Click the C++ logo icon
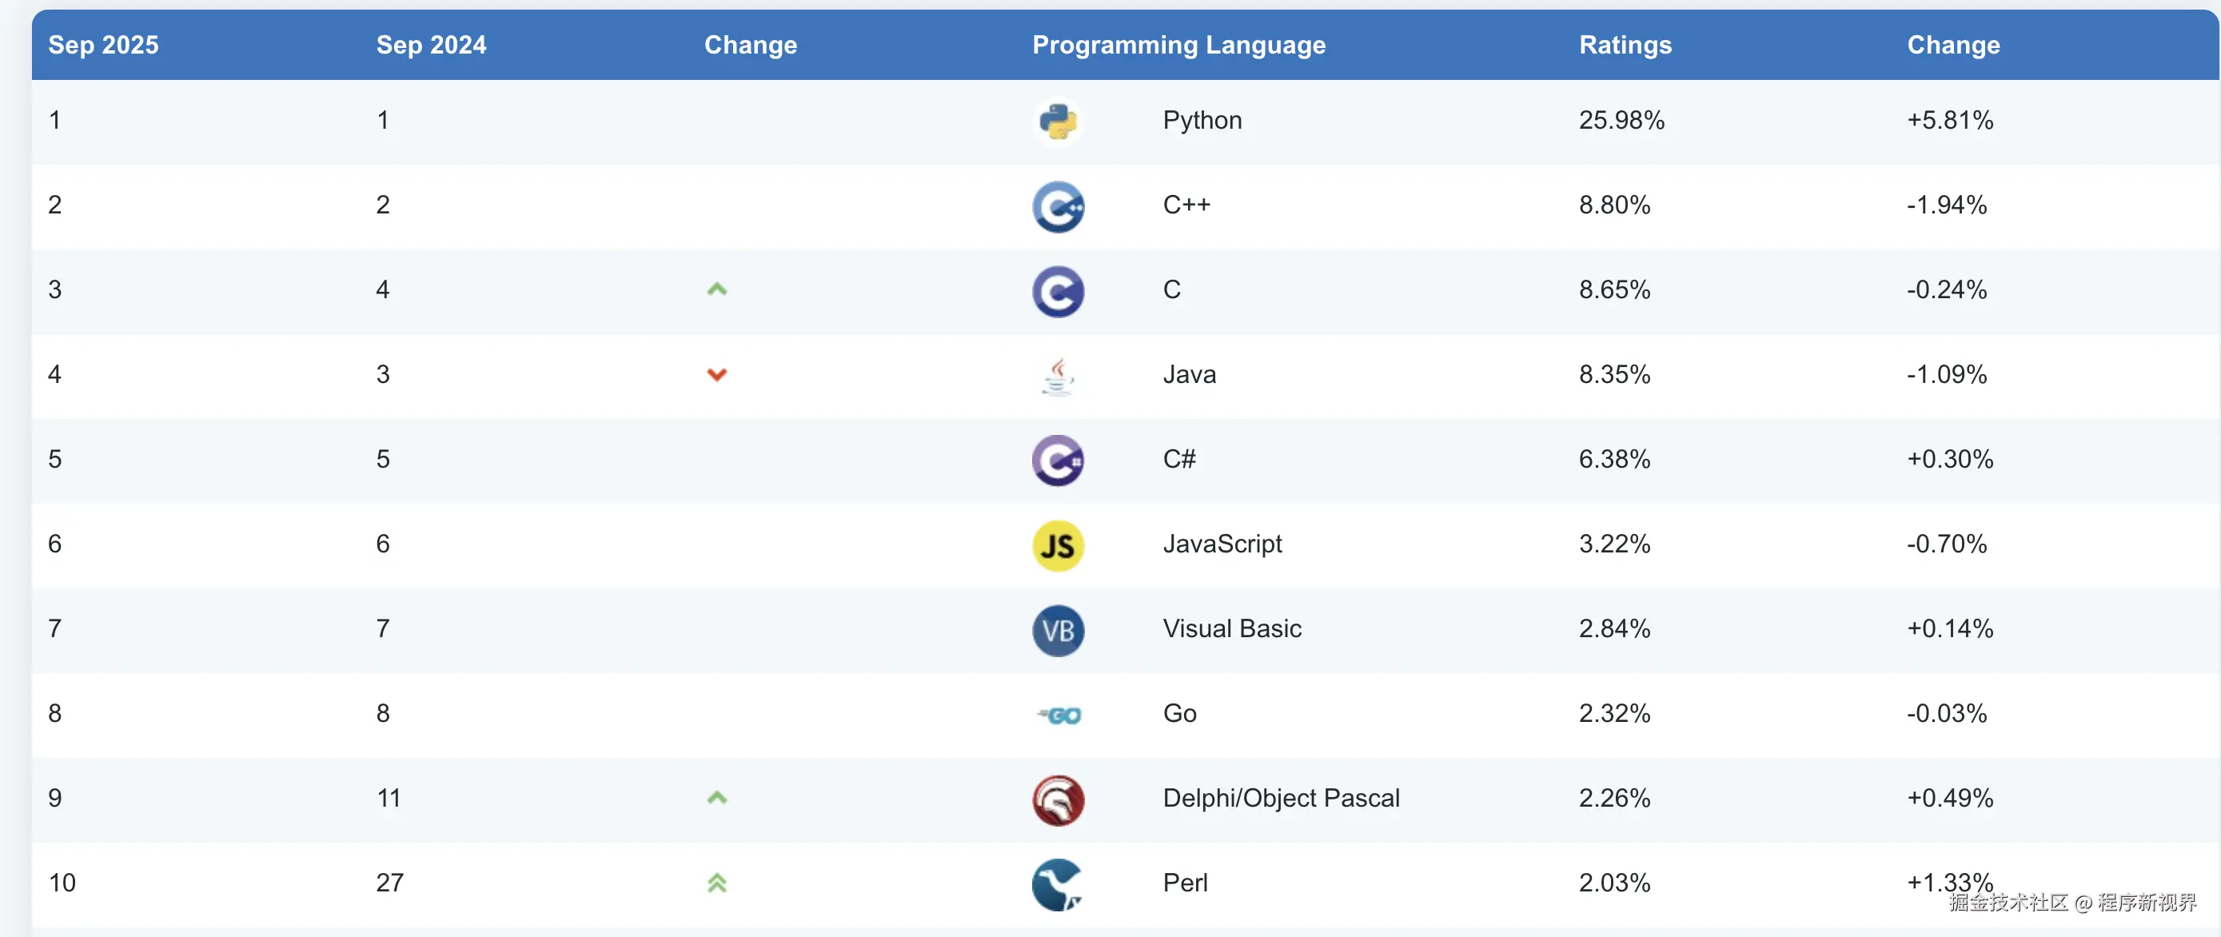Viewport: 2221px width, 937px height. (1057, 206)
